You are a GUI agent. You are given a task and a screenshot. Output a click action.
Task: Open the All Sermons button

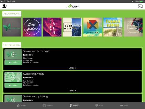[12, 14]
